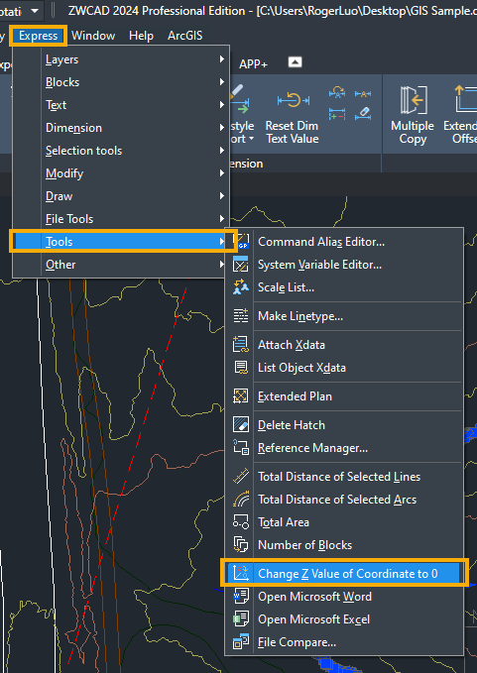Image resolution: width=477 pixels, height=673 pixels.
Task: Click the Open Microsoft Word icon
Action: [x=240, y=596]
